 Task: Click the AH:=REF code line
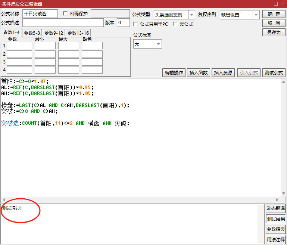(47, 93)
